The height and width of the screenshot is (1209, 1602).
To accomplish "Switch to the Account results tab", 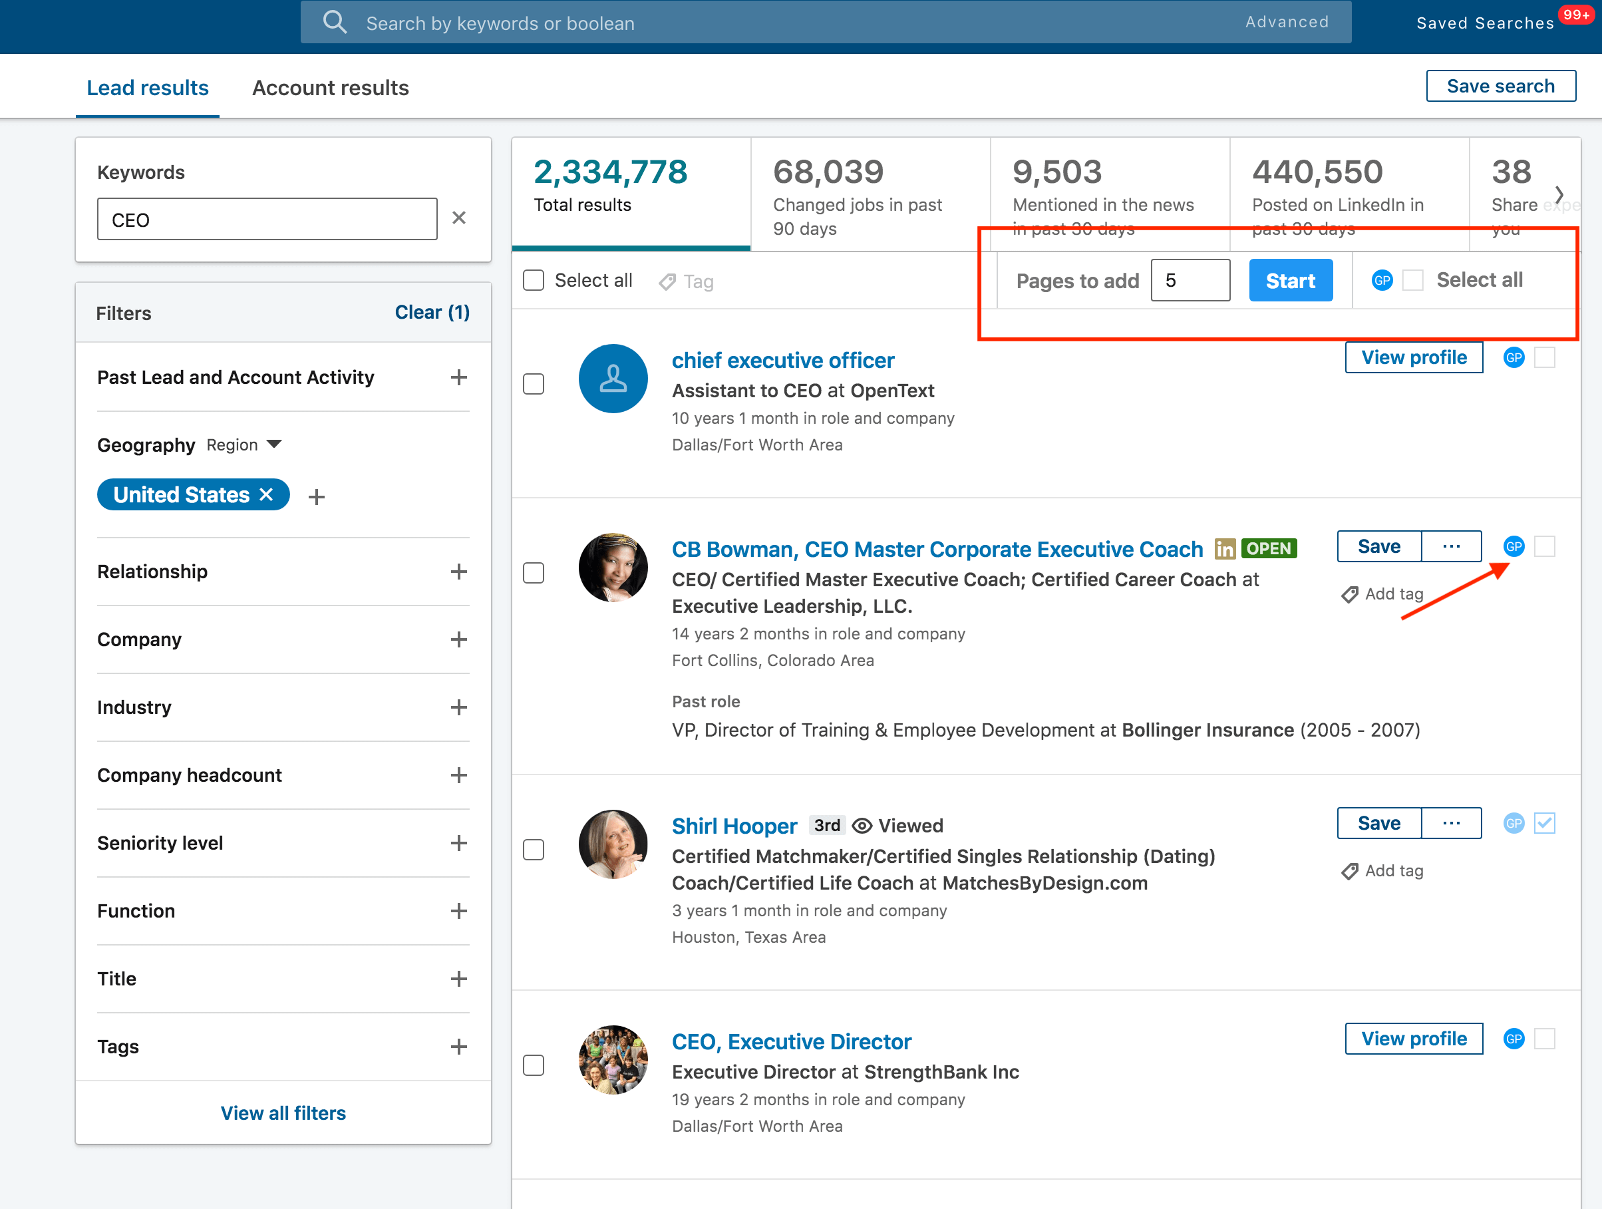I will 331,86.
